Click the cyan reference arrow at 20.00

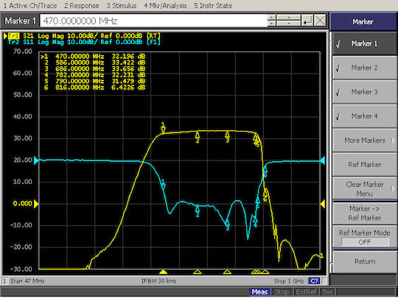[36, 160]
